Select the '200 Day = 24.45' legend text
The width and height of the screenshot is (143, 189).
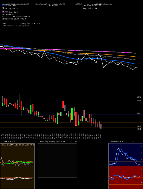coord(11,12)
